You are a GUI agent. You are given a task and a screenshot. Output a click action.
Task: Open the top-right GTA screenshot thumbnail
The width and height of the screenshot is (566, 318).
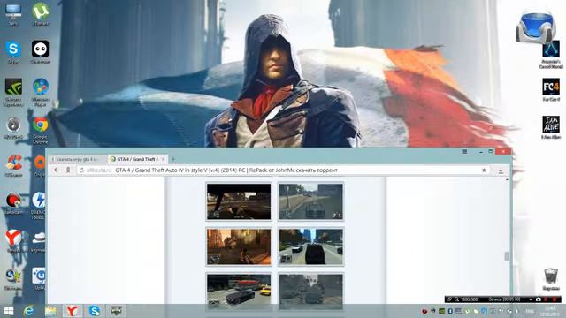[310, 201]
